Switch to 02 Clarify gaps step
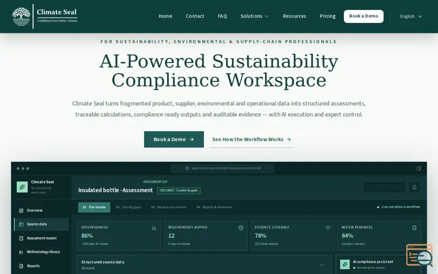The image size is (438, 274). pos(129,207)
